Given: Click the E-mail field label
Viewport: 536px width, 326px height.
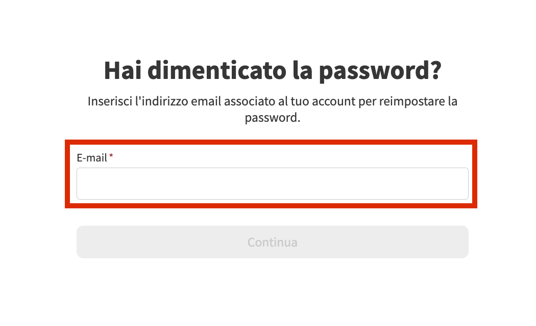Looking at the screenshot, I should coord(92,158).
